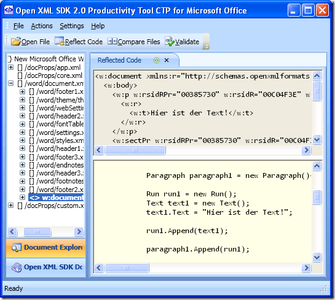Click code pane scroll-right arrow

[306, 268]
